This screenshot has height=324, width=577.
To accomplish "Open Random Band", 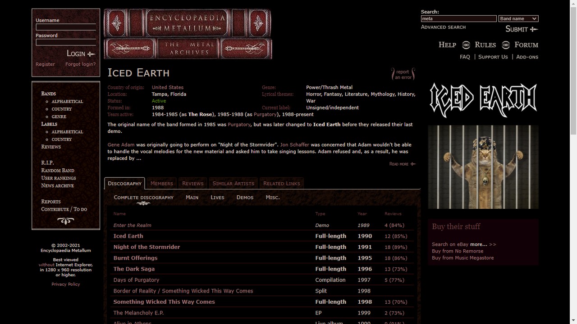I will click(x=58, y=171).
